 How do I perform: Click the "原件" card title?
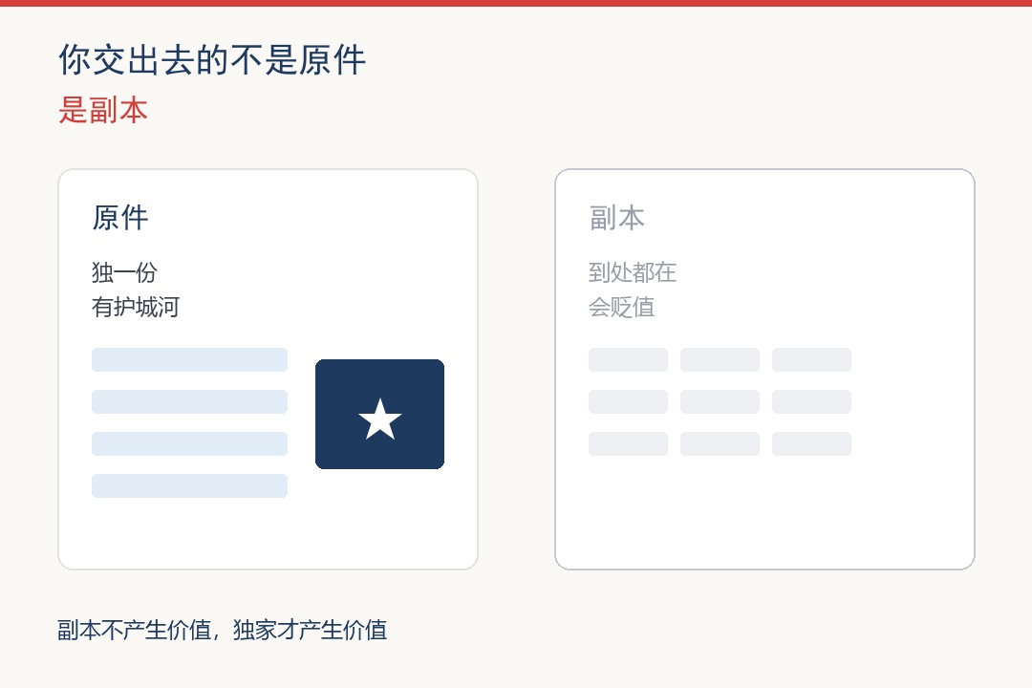point(120,218)
